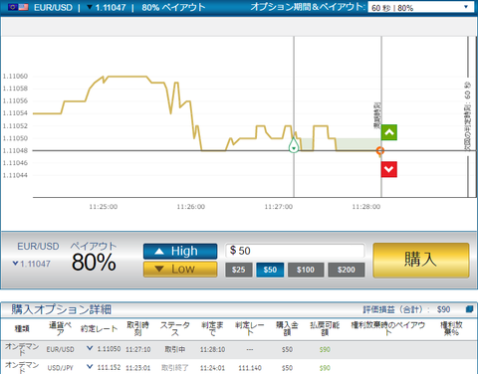The image size is (478, 374).
Task: Click the 1.11050 strike rate cell
Action: tap(109, 349)
